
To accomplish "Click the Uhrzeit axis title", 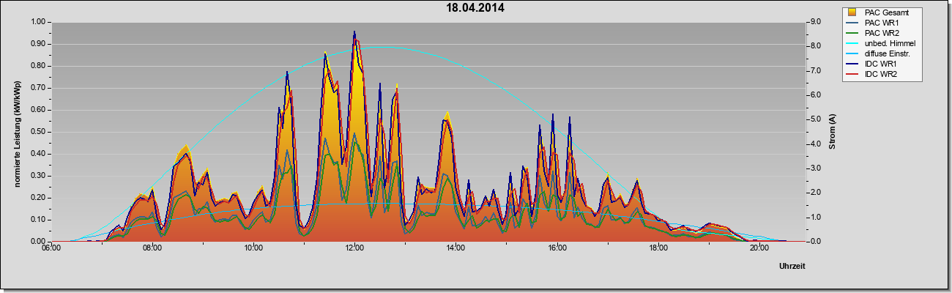I will point(792,267).
